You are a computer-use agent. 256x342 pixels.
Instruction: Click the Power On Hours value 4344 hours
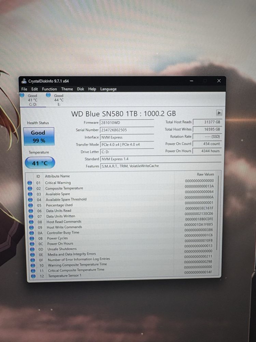point(207,151)
